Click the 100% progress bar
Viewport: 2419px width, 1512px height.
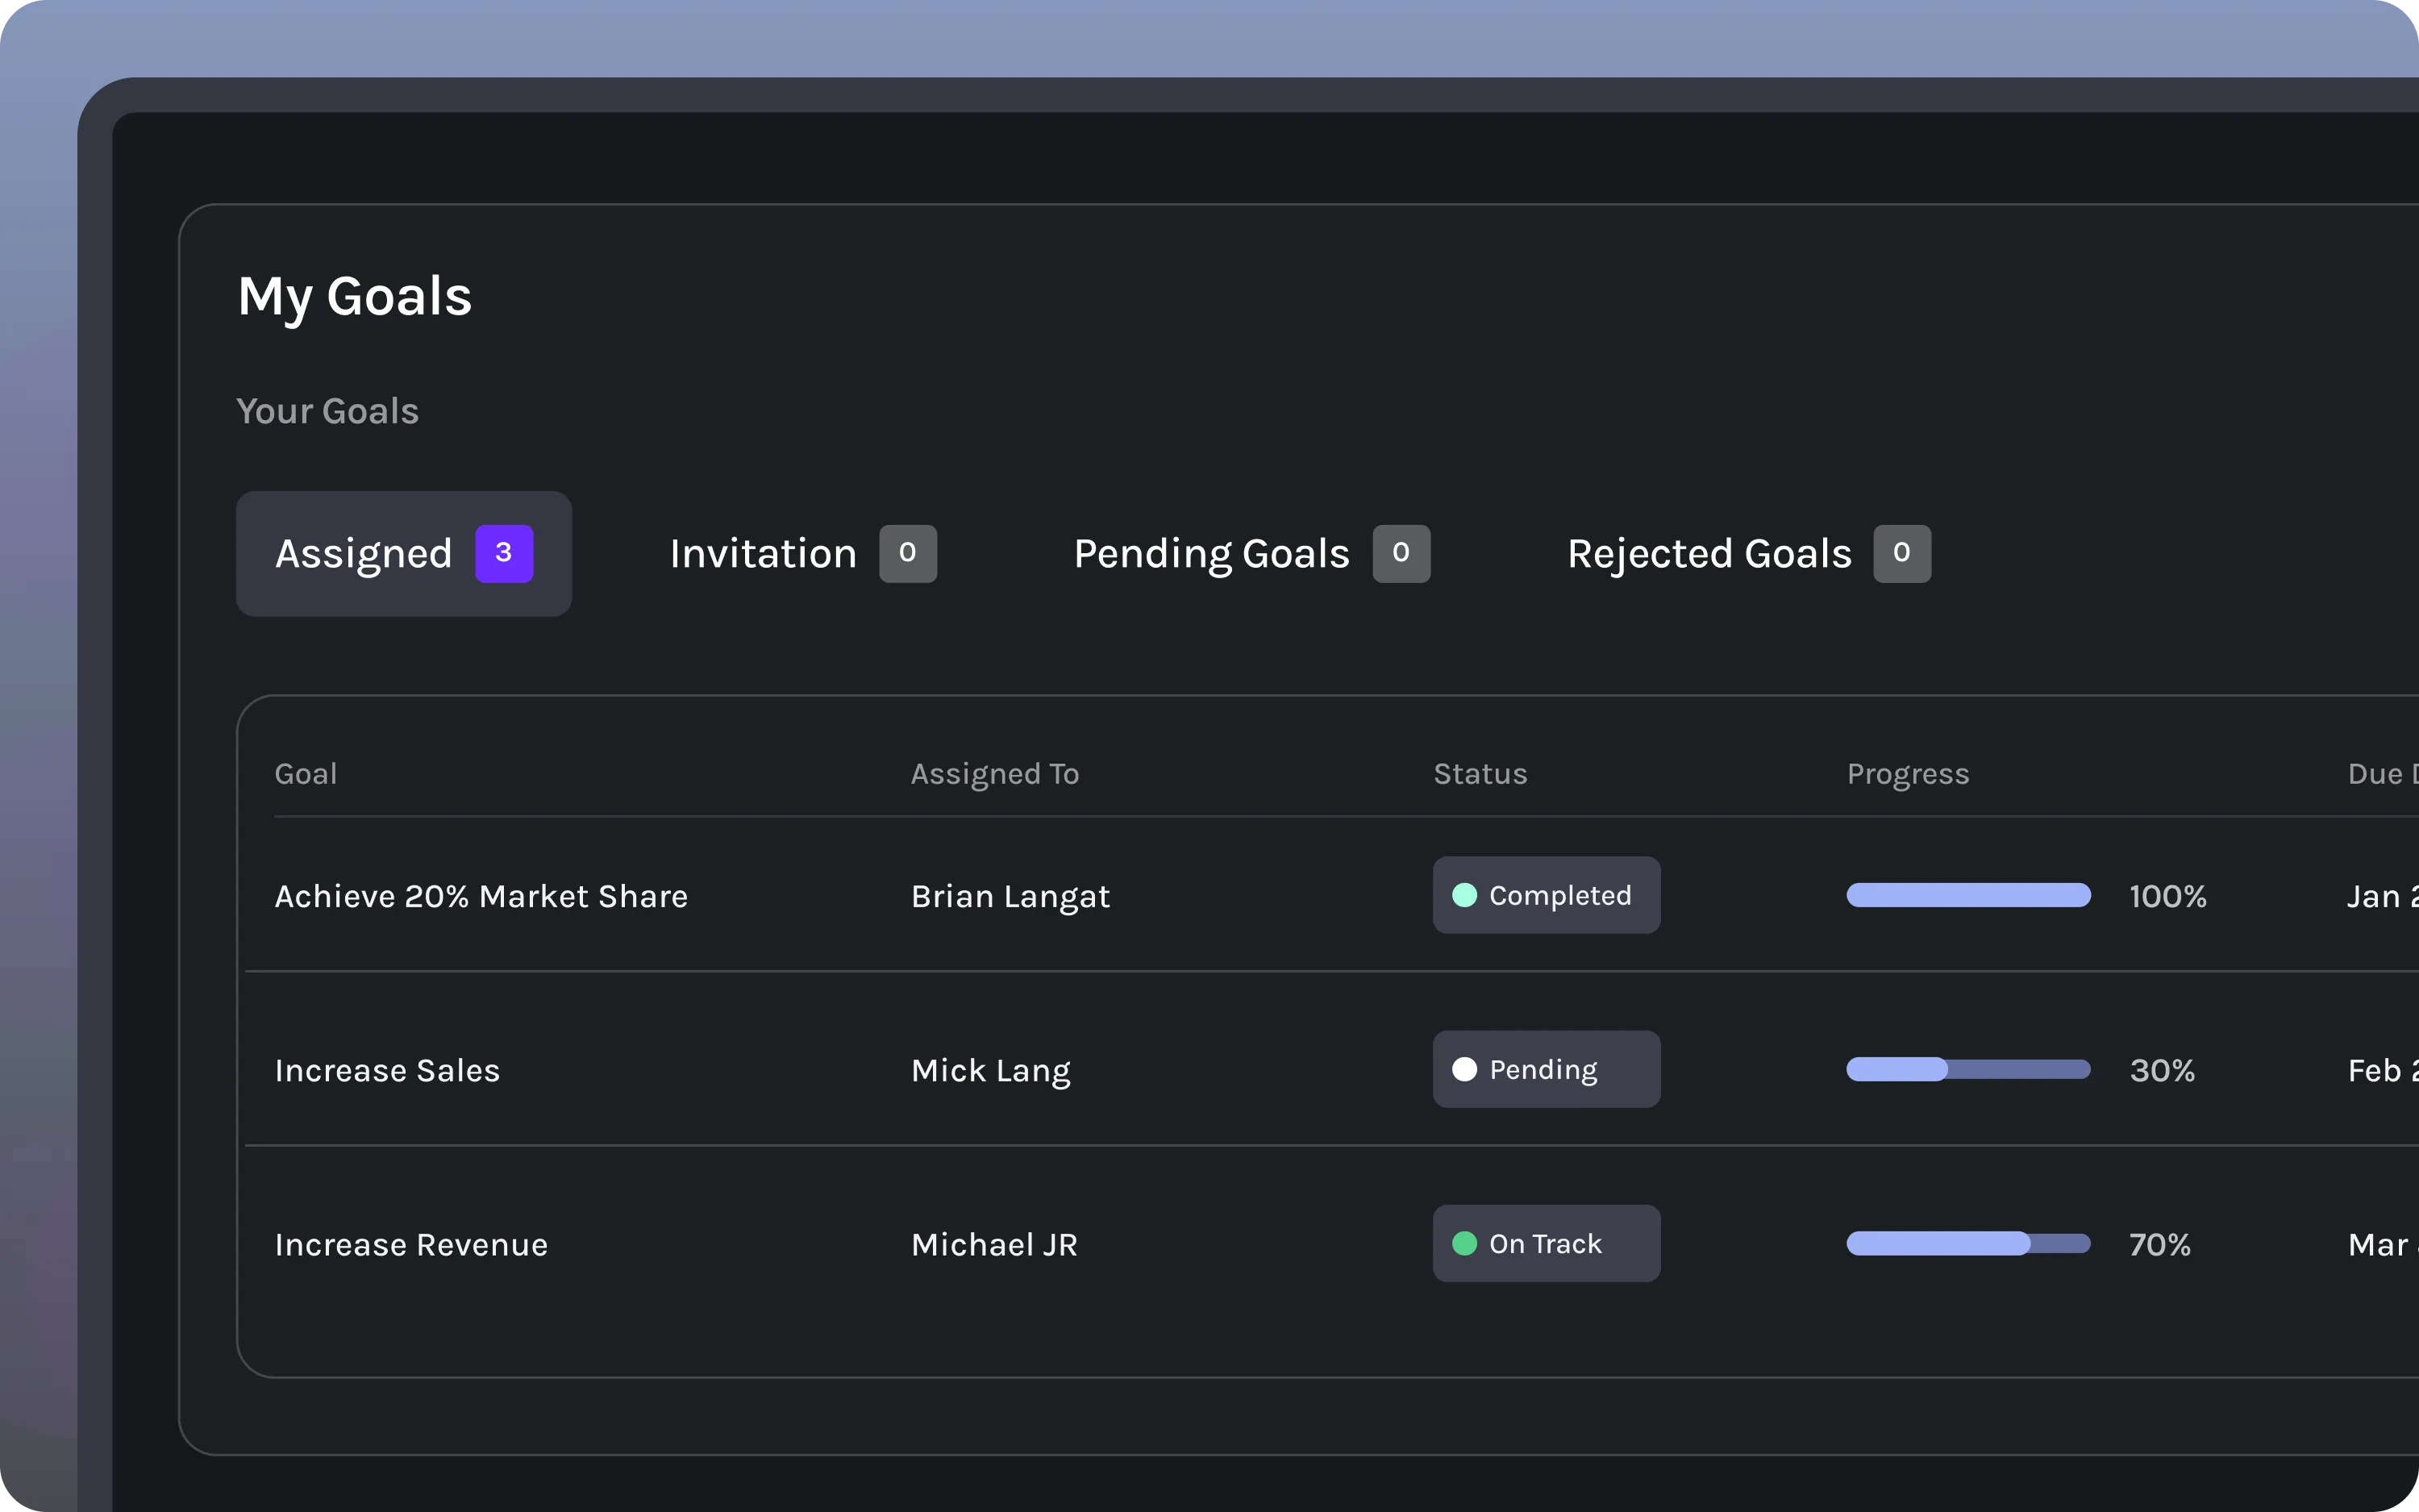pos(1967,895)
